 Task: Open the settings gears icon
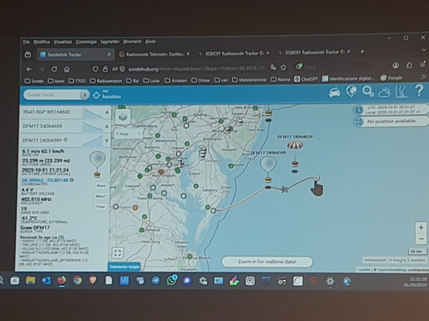coord(367,92)
